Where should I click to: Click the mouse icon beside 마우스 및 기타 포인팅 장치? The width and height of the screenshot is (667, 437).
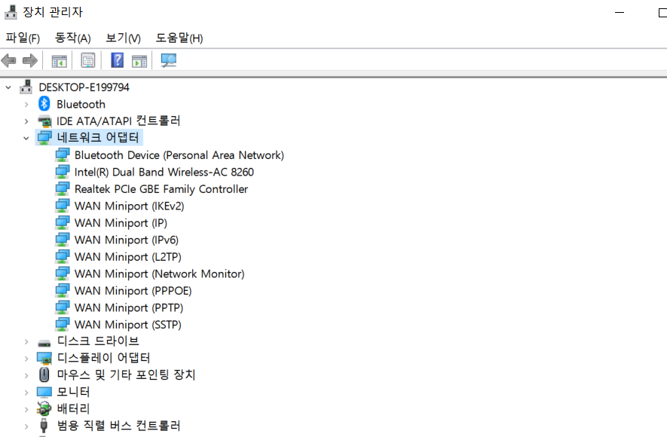click(44, 375)
